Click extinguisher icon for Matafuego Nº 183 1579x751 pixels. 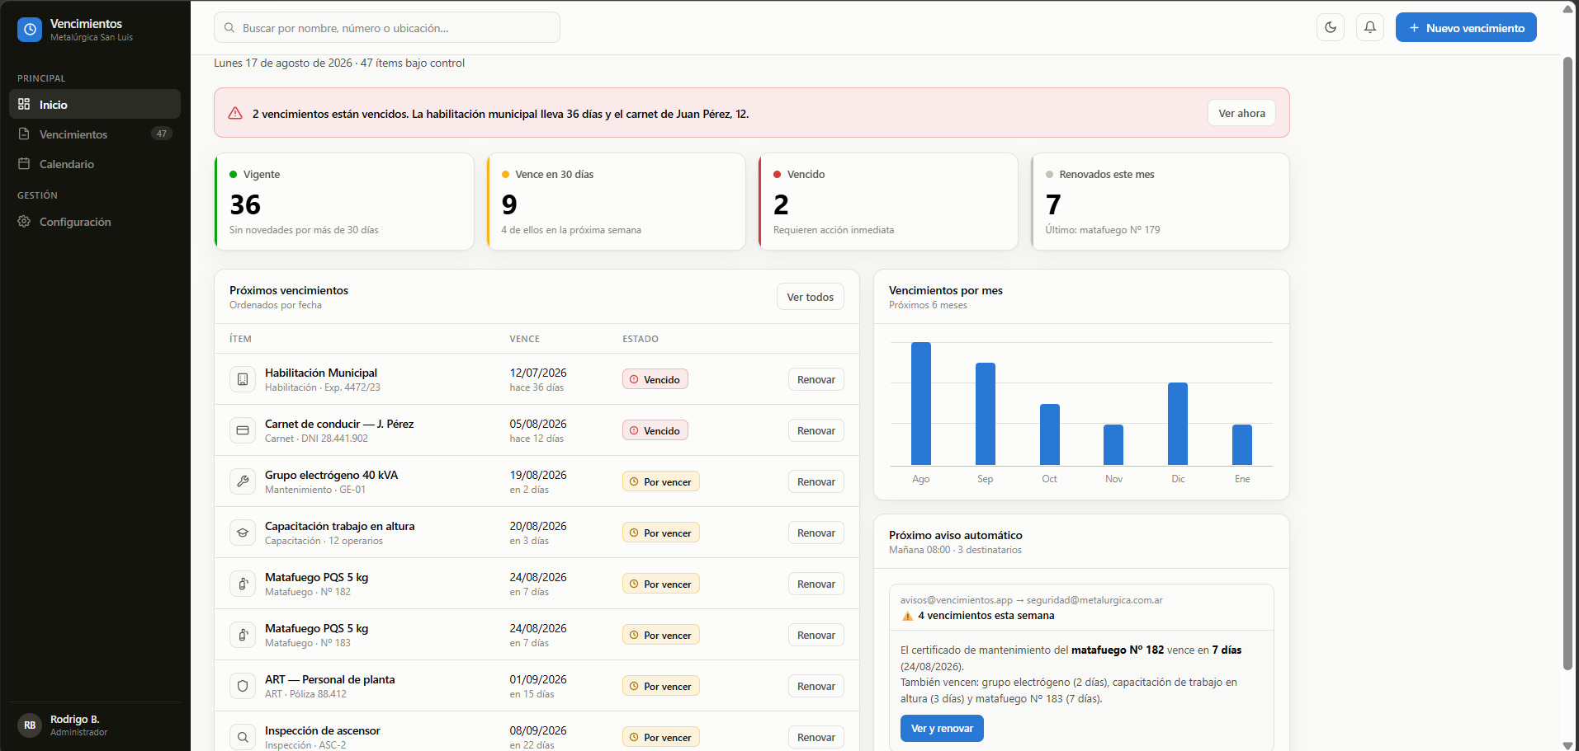click(243, 635)
